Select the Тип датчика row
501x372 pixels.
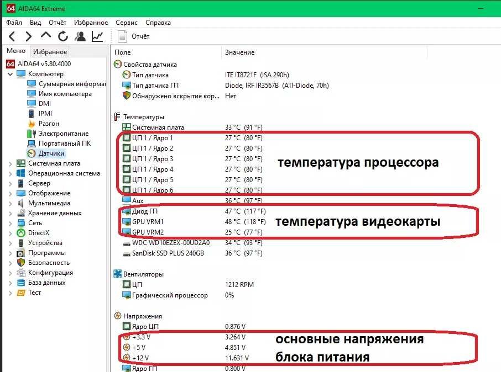coord(206,75)
